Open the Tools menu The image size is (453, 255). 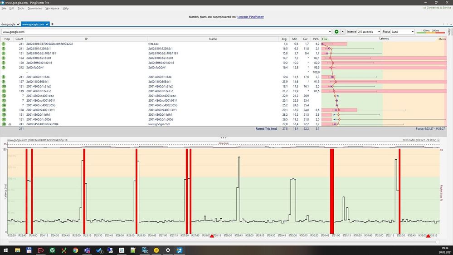coord(21,8)
